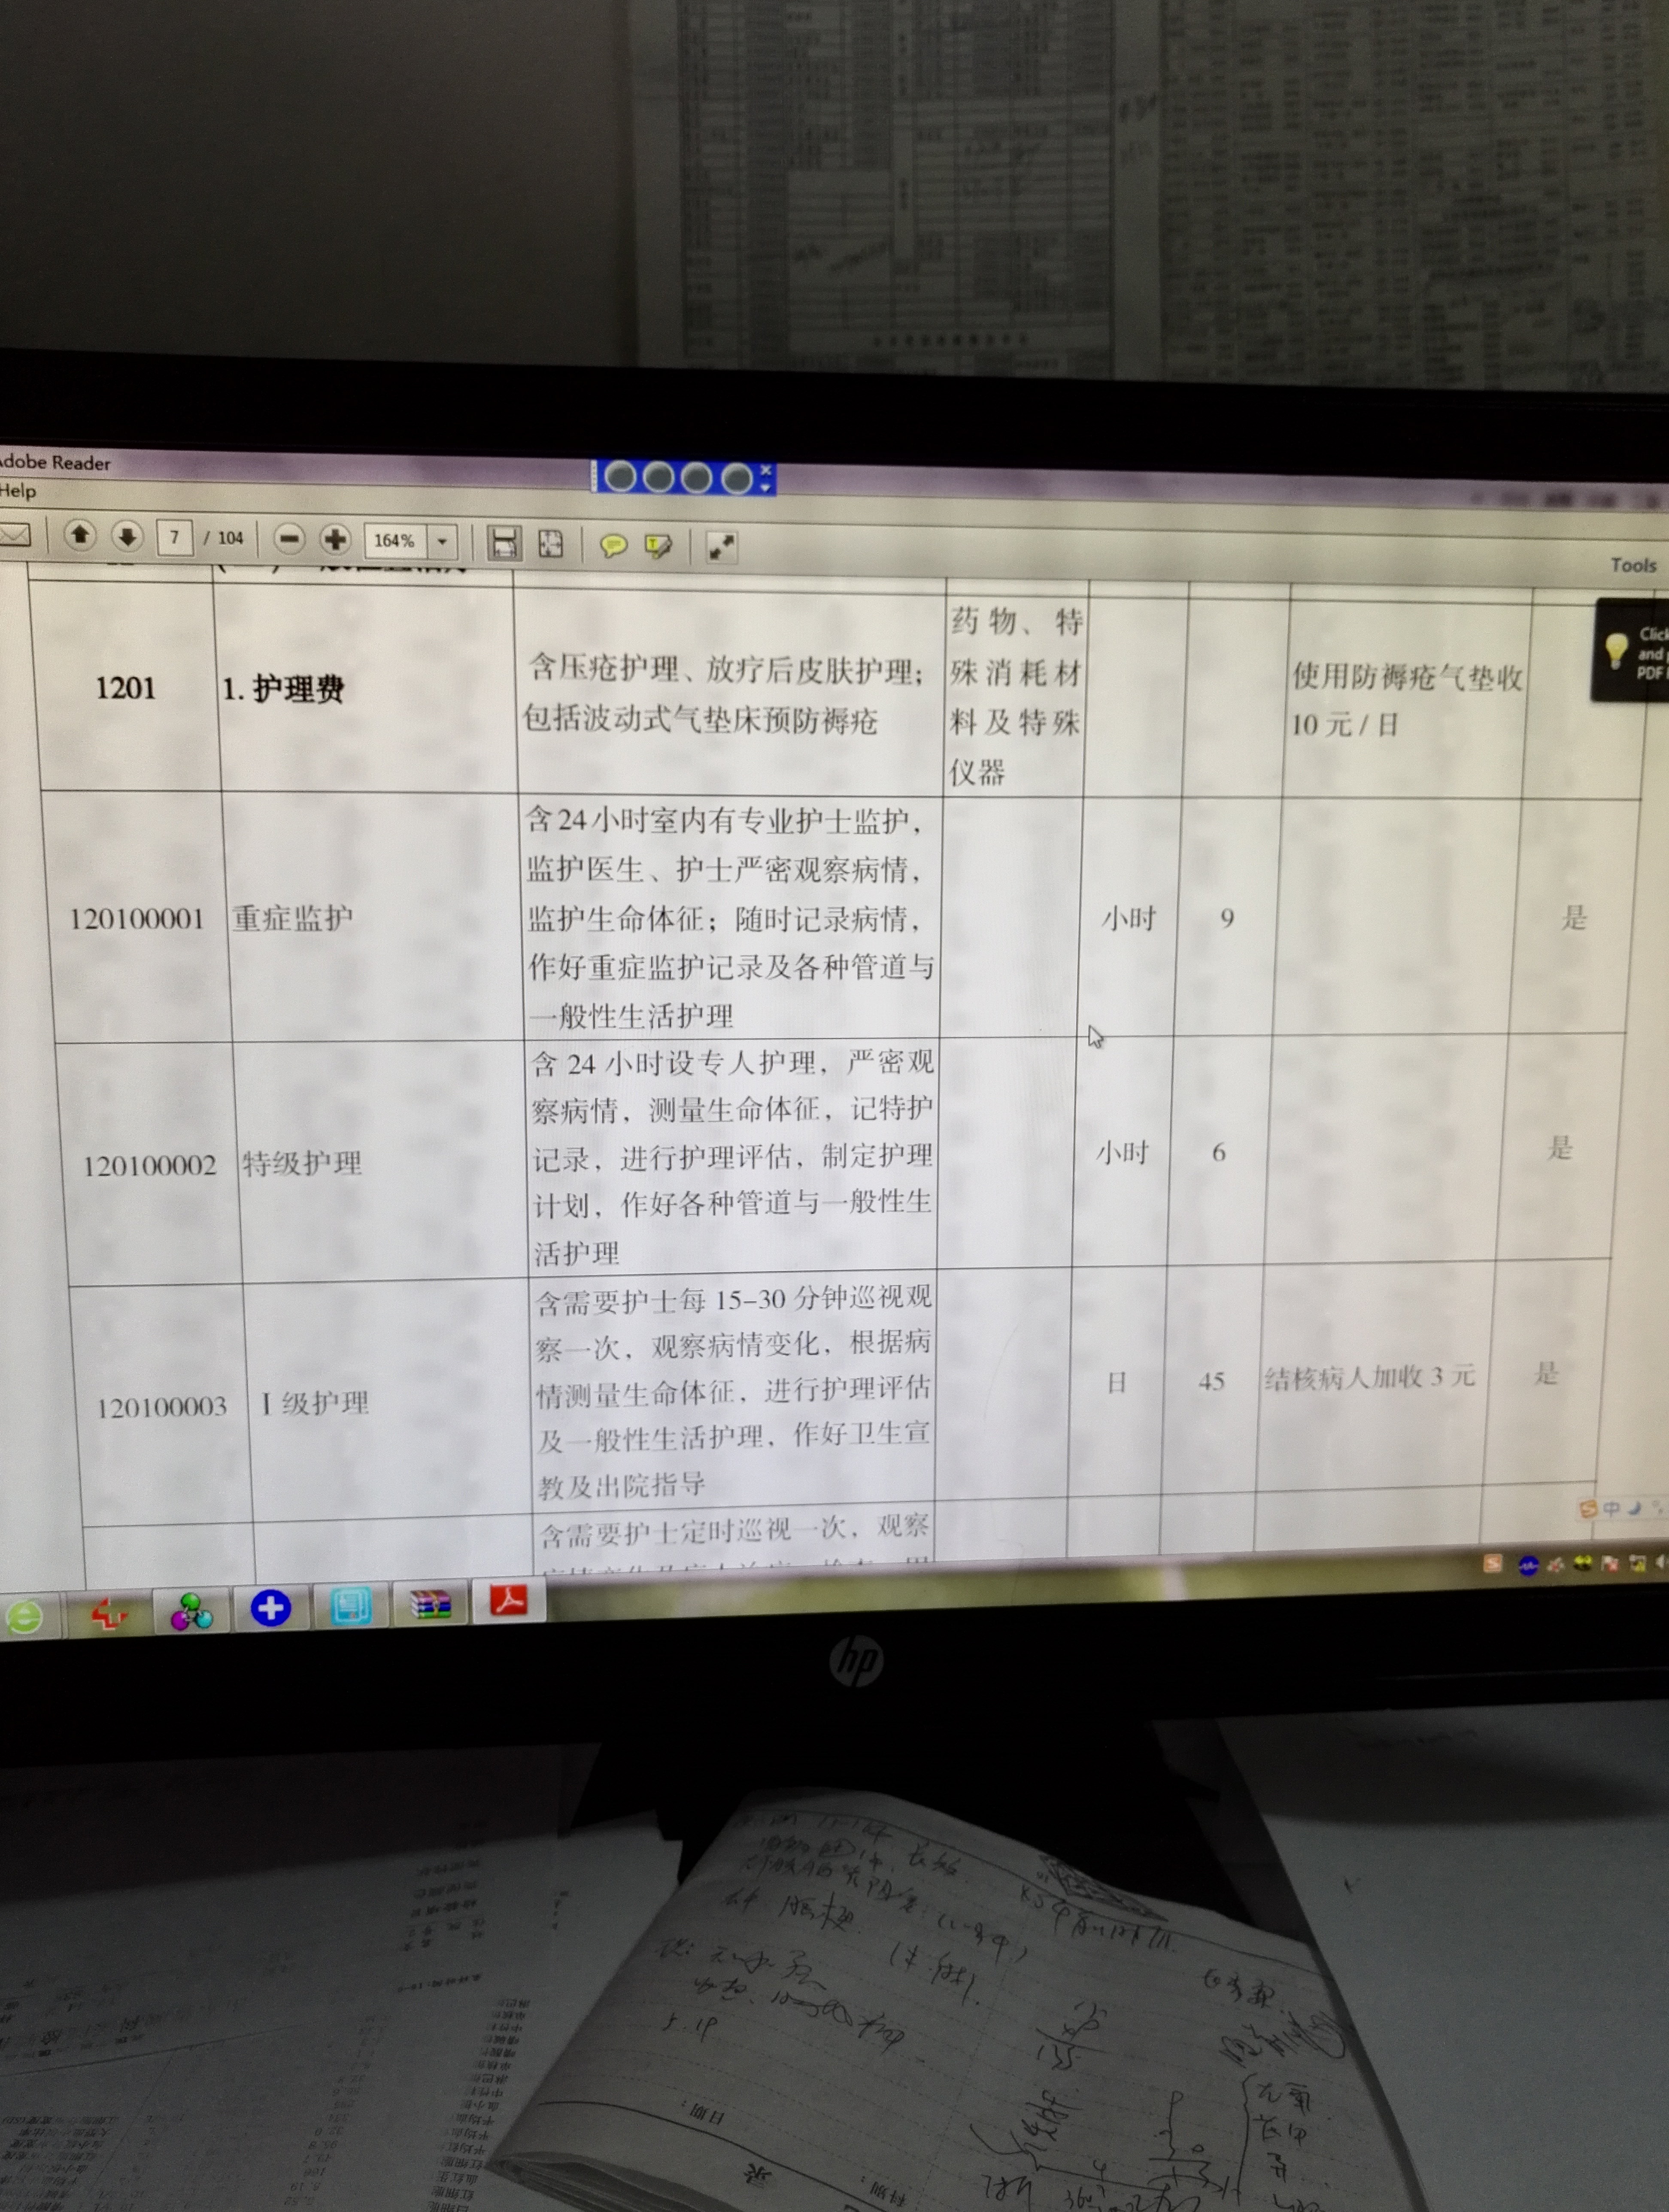Zoom in with the plus button

335,540
